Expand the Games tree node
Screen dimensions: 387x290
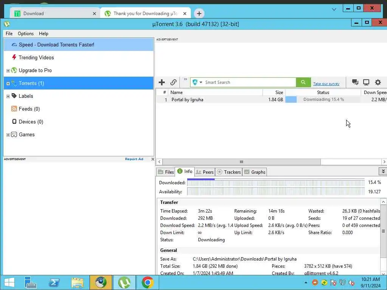8,135
